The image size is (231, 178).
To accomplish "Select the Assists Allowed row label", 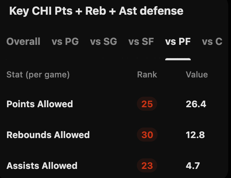I will click(42, 166).
